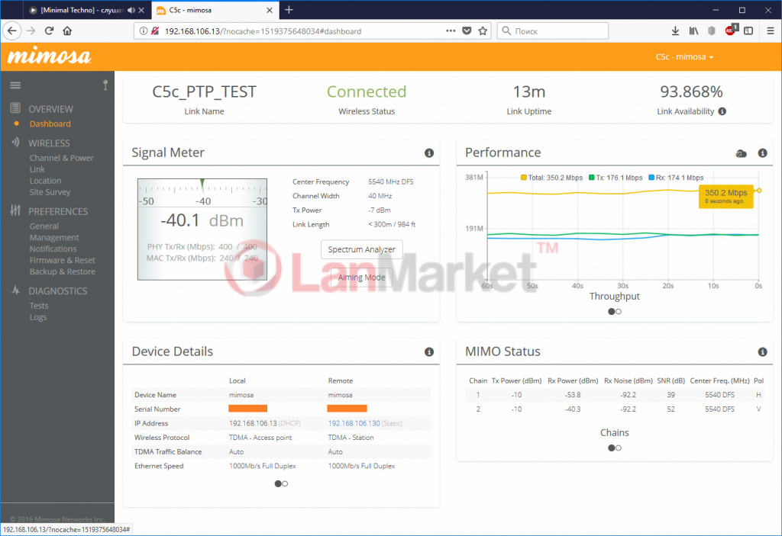Pin the navigation sidebar with pin icon
Viewport: 782px width, 536px height.
click(x=105, y=85)
